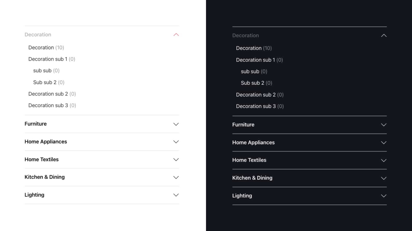Image resolution: width=412 pixels, height=231 pixels.
Task: Expand Home Textiles chevron in light panel
Action: 176,160
